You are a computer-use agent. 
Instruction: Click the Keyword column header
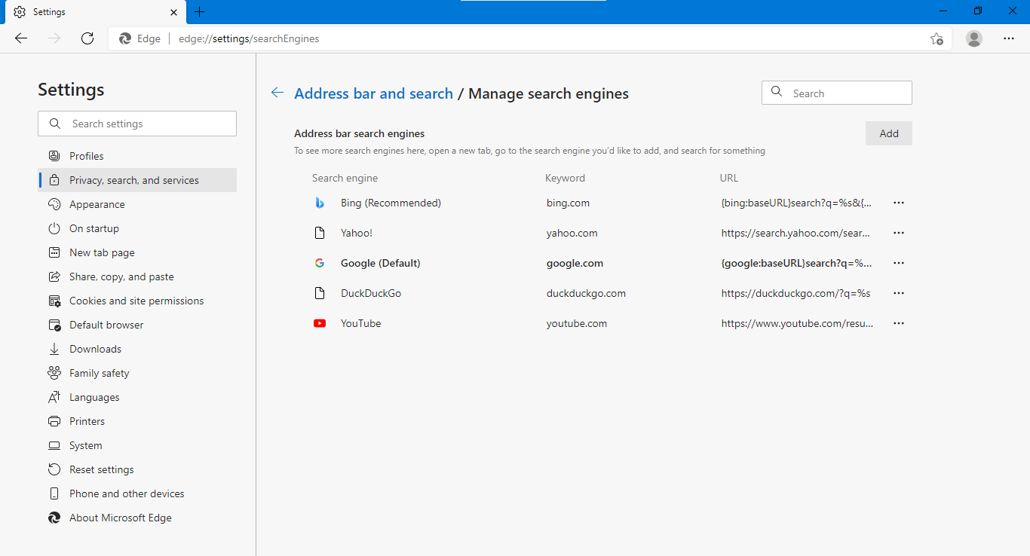click(x=565, y=178)
